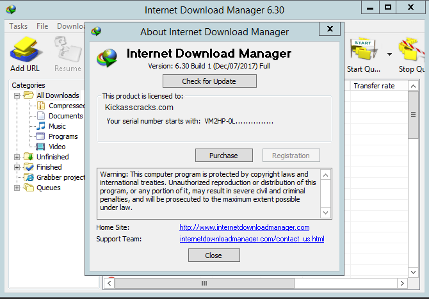The height and width of the screenshot is (299, 429).
Task: Click the Compressed category icon
Action: pos(41,105)
